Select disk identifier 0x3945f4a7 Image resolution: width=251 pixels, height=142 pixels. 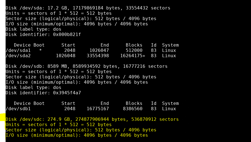tap(67, 93)
